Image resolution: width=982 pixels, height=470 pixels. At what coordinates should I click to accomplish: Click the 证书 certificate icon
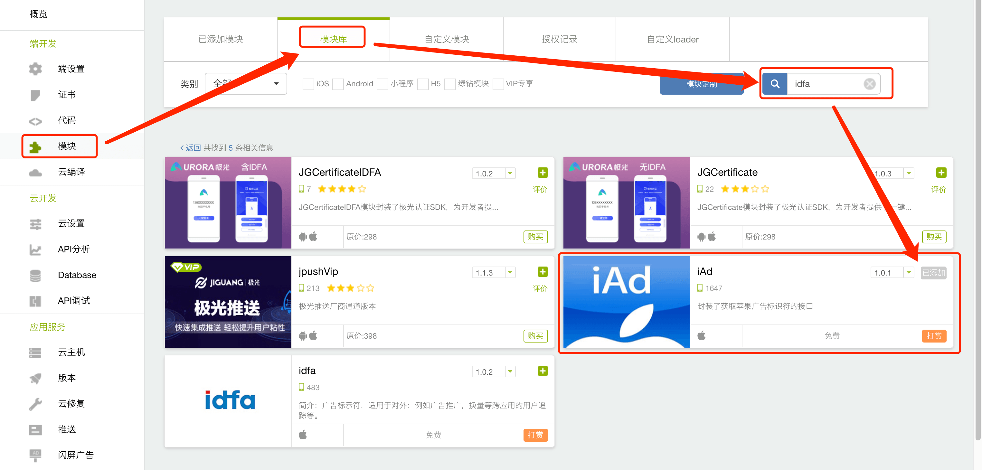coord(35,95)
